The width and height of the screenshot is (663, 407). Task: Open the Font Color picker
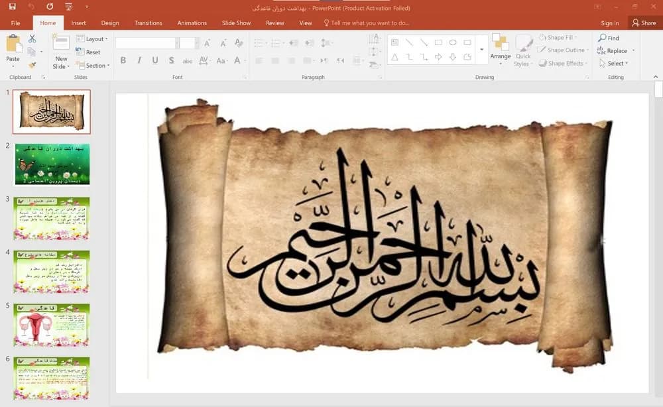click(x=239, y=61)
